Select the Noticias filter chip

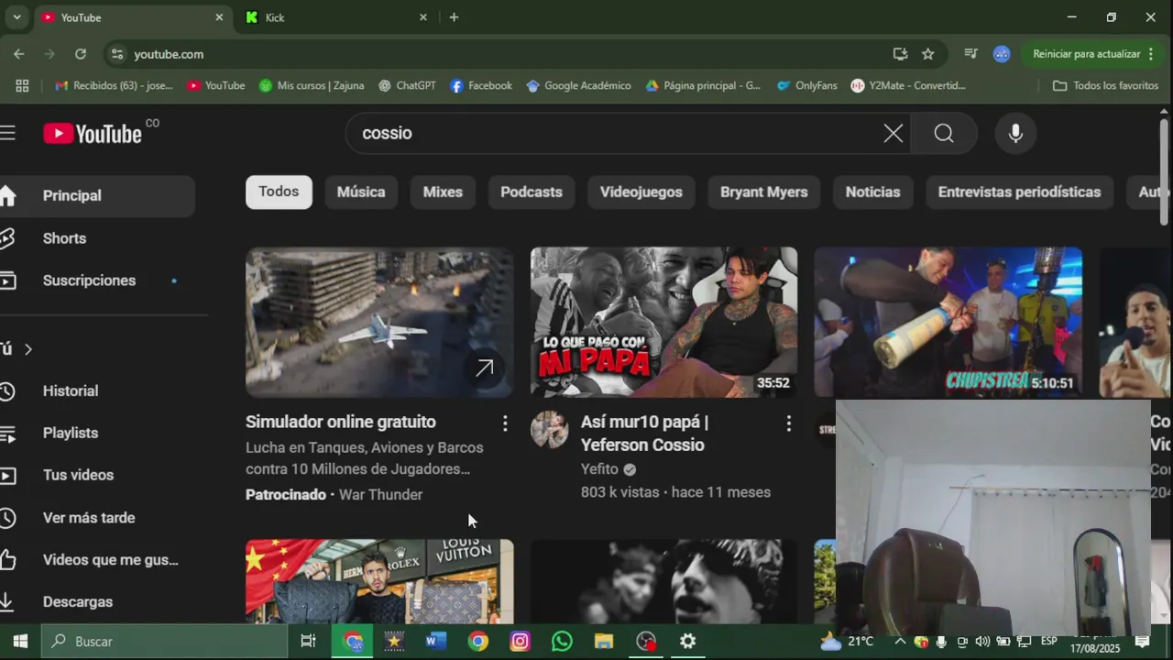pyautogui.click(x=872, y=192)
